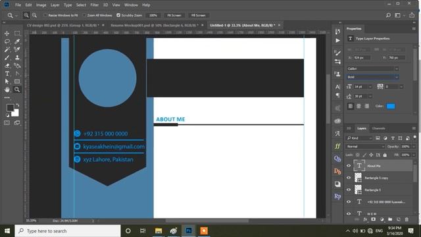Hide the +92 315 000 0000 text layer
421x237 pixels.
point(349,202)
